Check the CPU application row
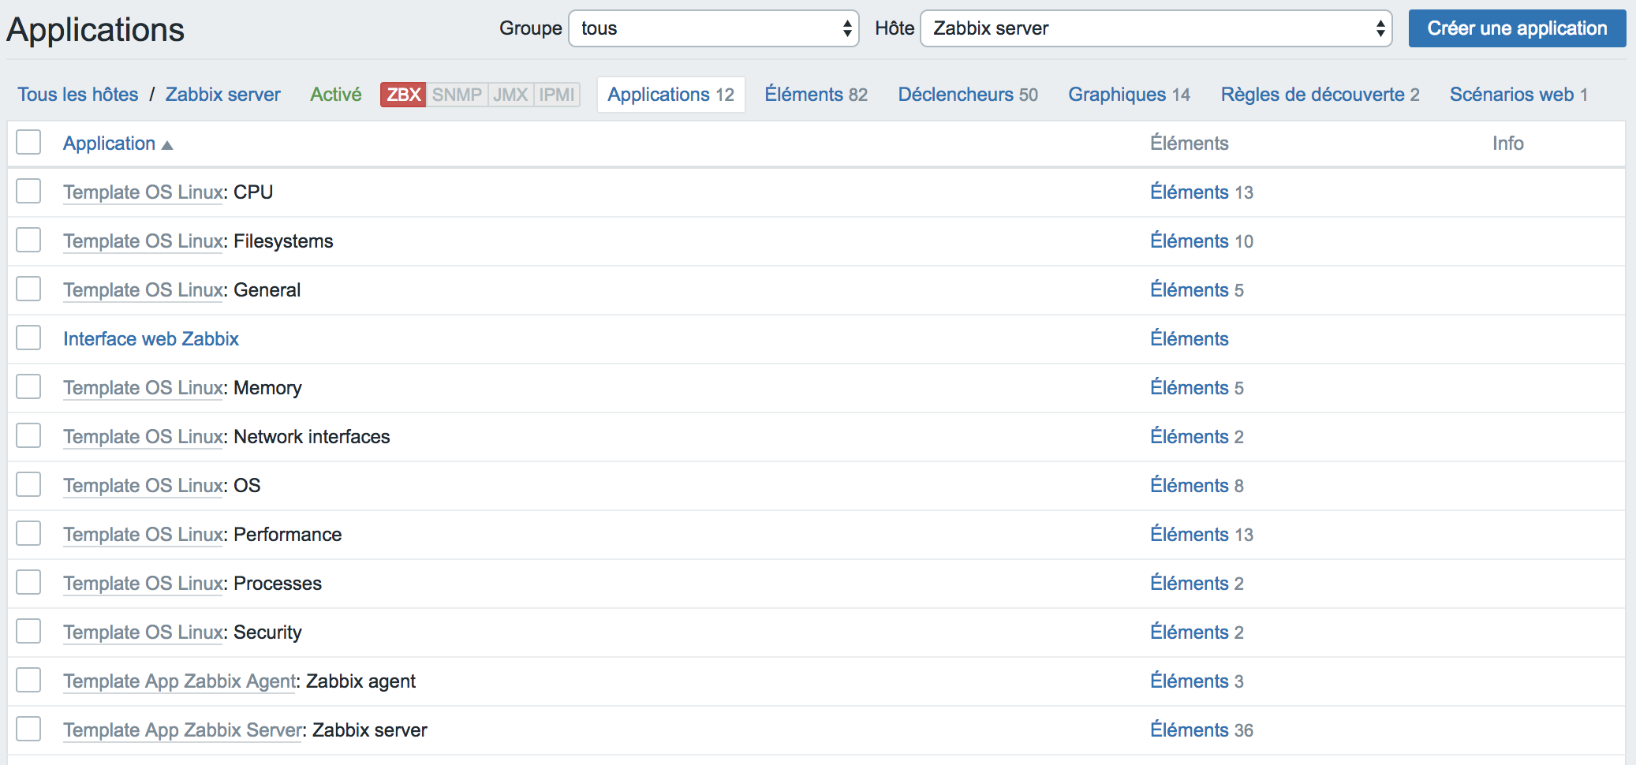1636x765 pixels. 28,192
